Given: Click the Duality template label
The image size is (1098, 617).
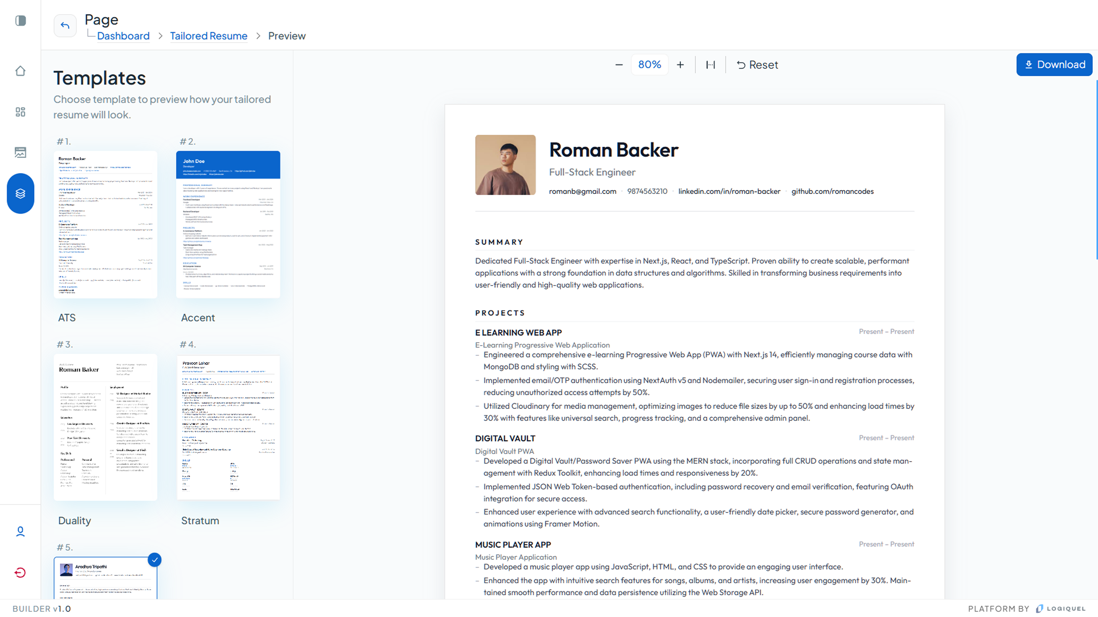Looking at the screenshot, I should pyautogui.click(x=75, y=521).
